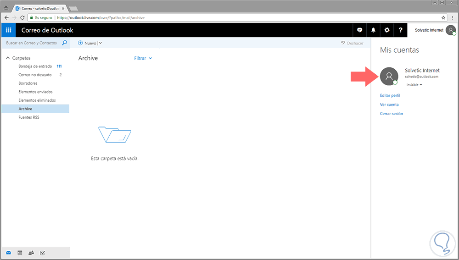Switch to People contacts icon
The height and width of the screenshot is (260, 459).
[x=31, y=253]
